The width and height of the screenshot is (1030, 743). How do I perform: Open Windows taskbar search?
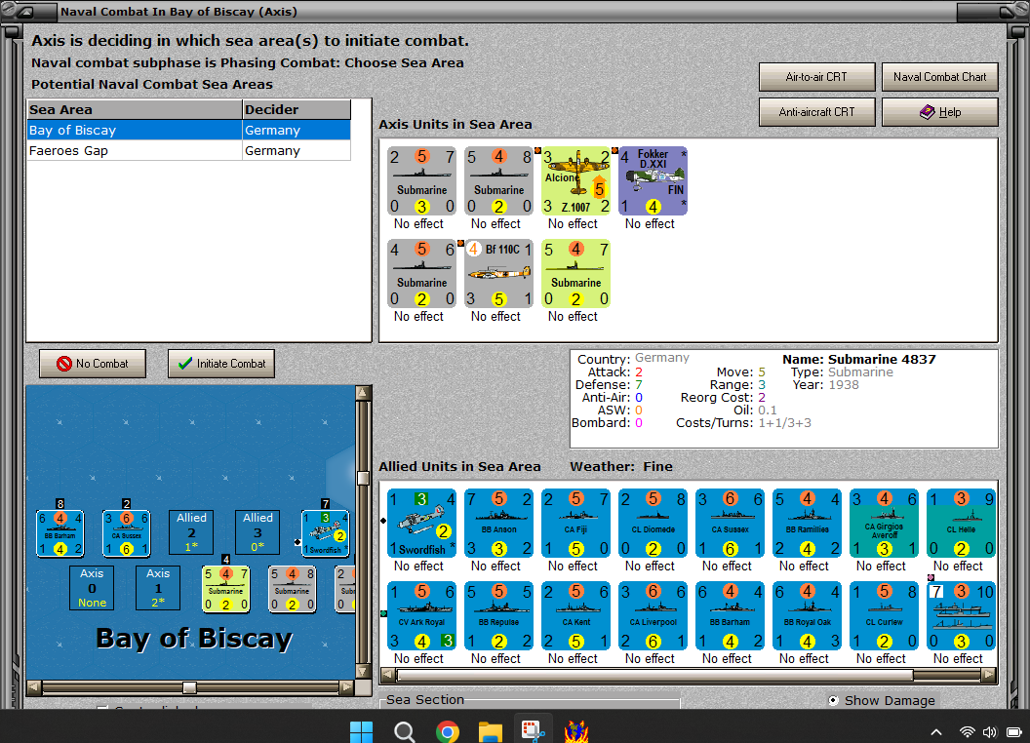coord(404,731)
